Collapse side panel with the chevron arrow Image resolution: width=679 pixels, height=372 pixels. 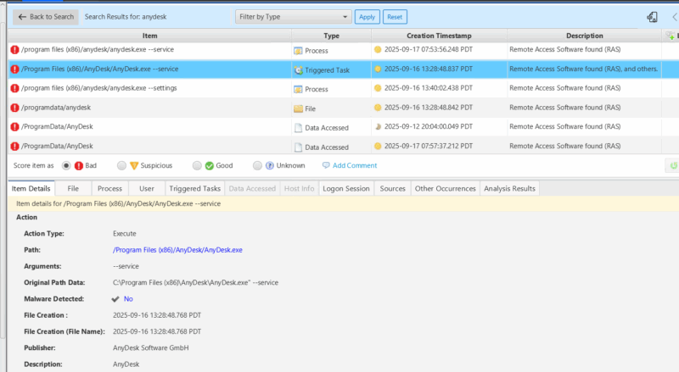pyautogui.click(x=675, y=17)
